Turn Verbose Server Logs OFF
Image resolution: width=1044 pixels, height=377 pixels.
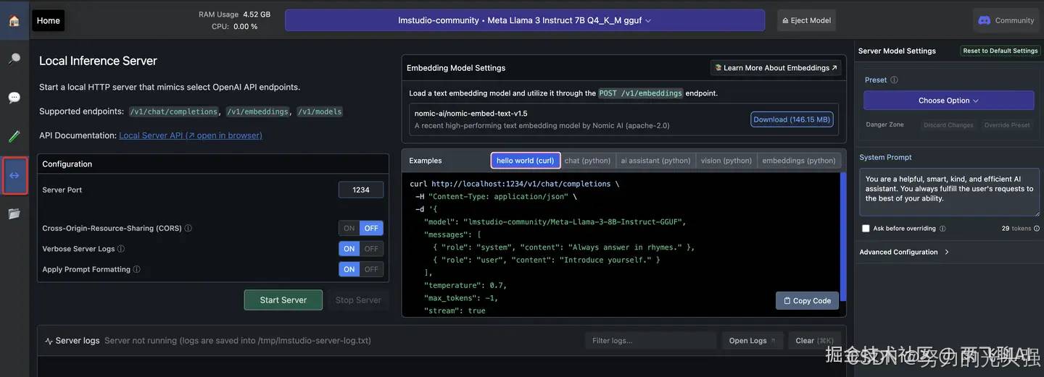(x=371, y=249)
